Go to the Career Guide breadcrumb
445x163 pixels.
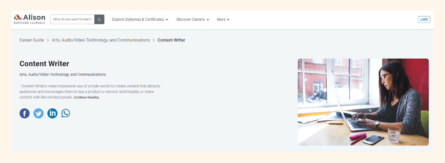coord(32,40)
